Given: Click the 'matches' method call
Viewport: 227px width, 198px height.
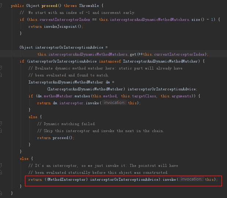Looking at the screenshot, I should pyautogui.click(x=82, y=96).
